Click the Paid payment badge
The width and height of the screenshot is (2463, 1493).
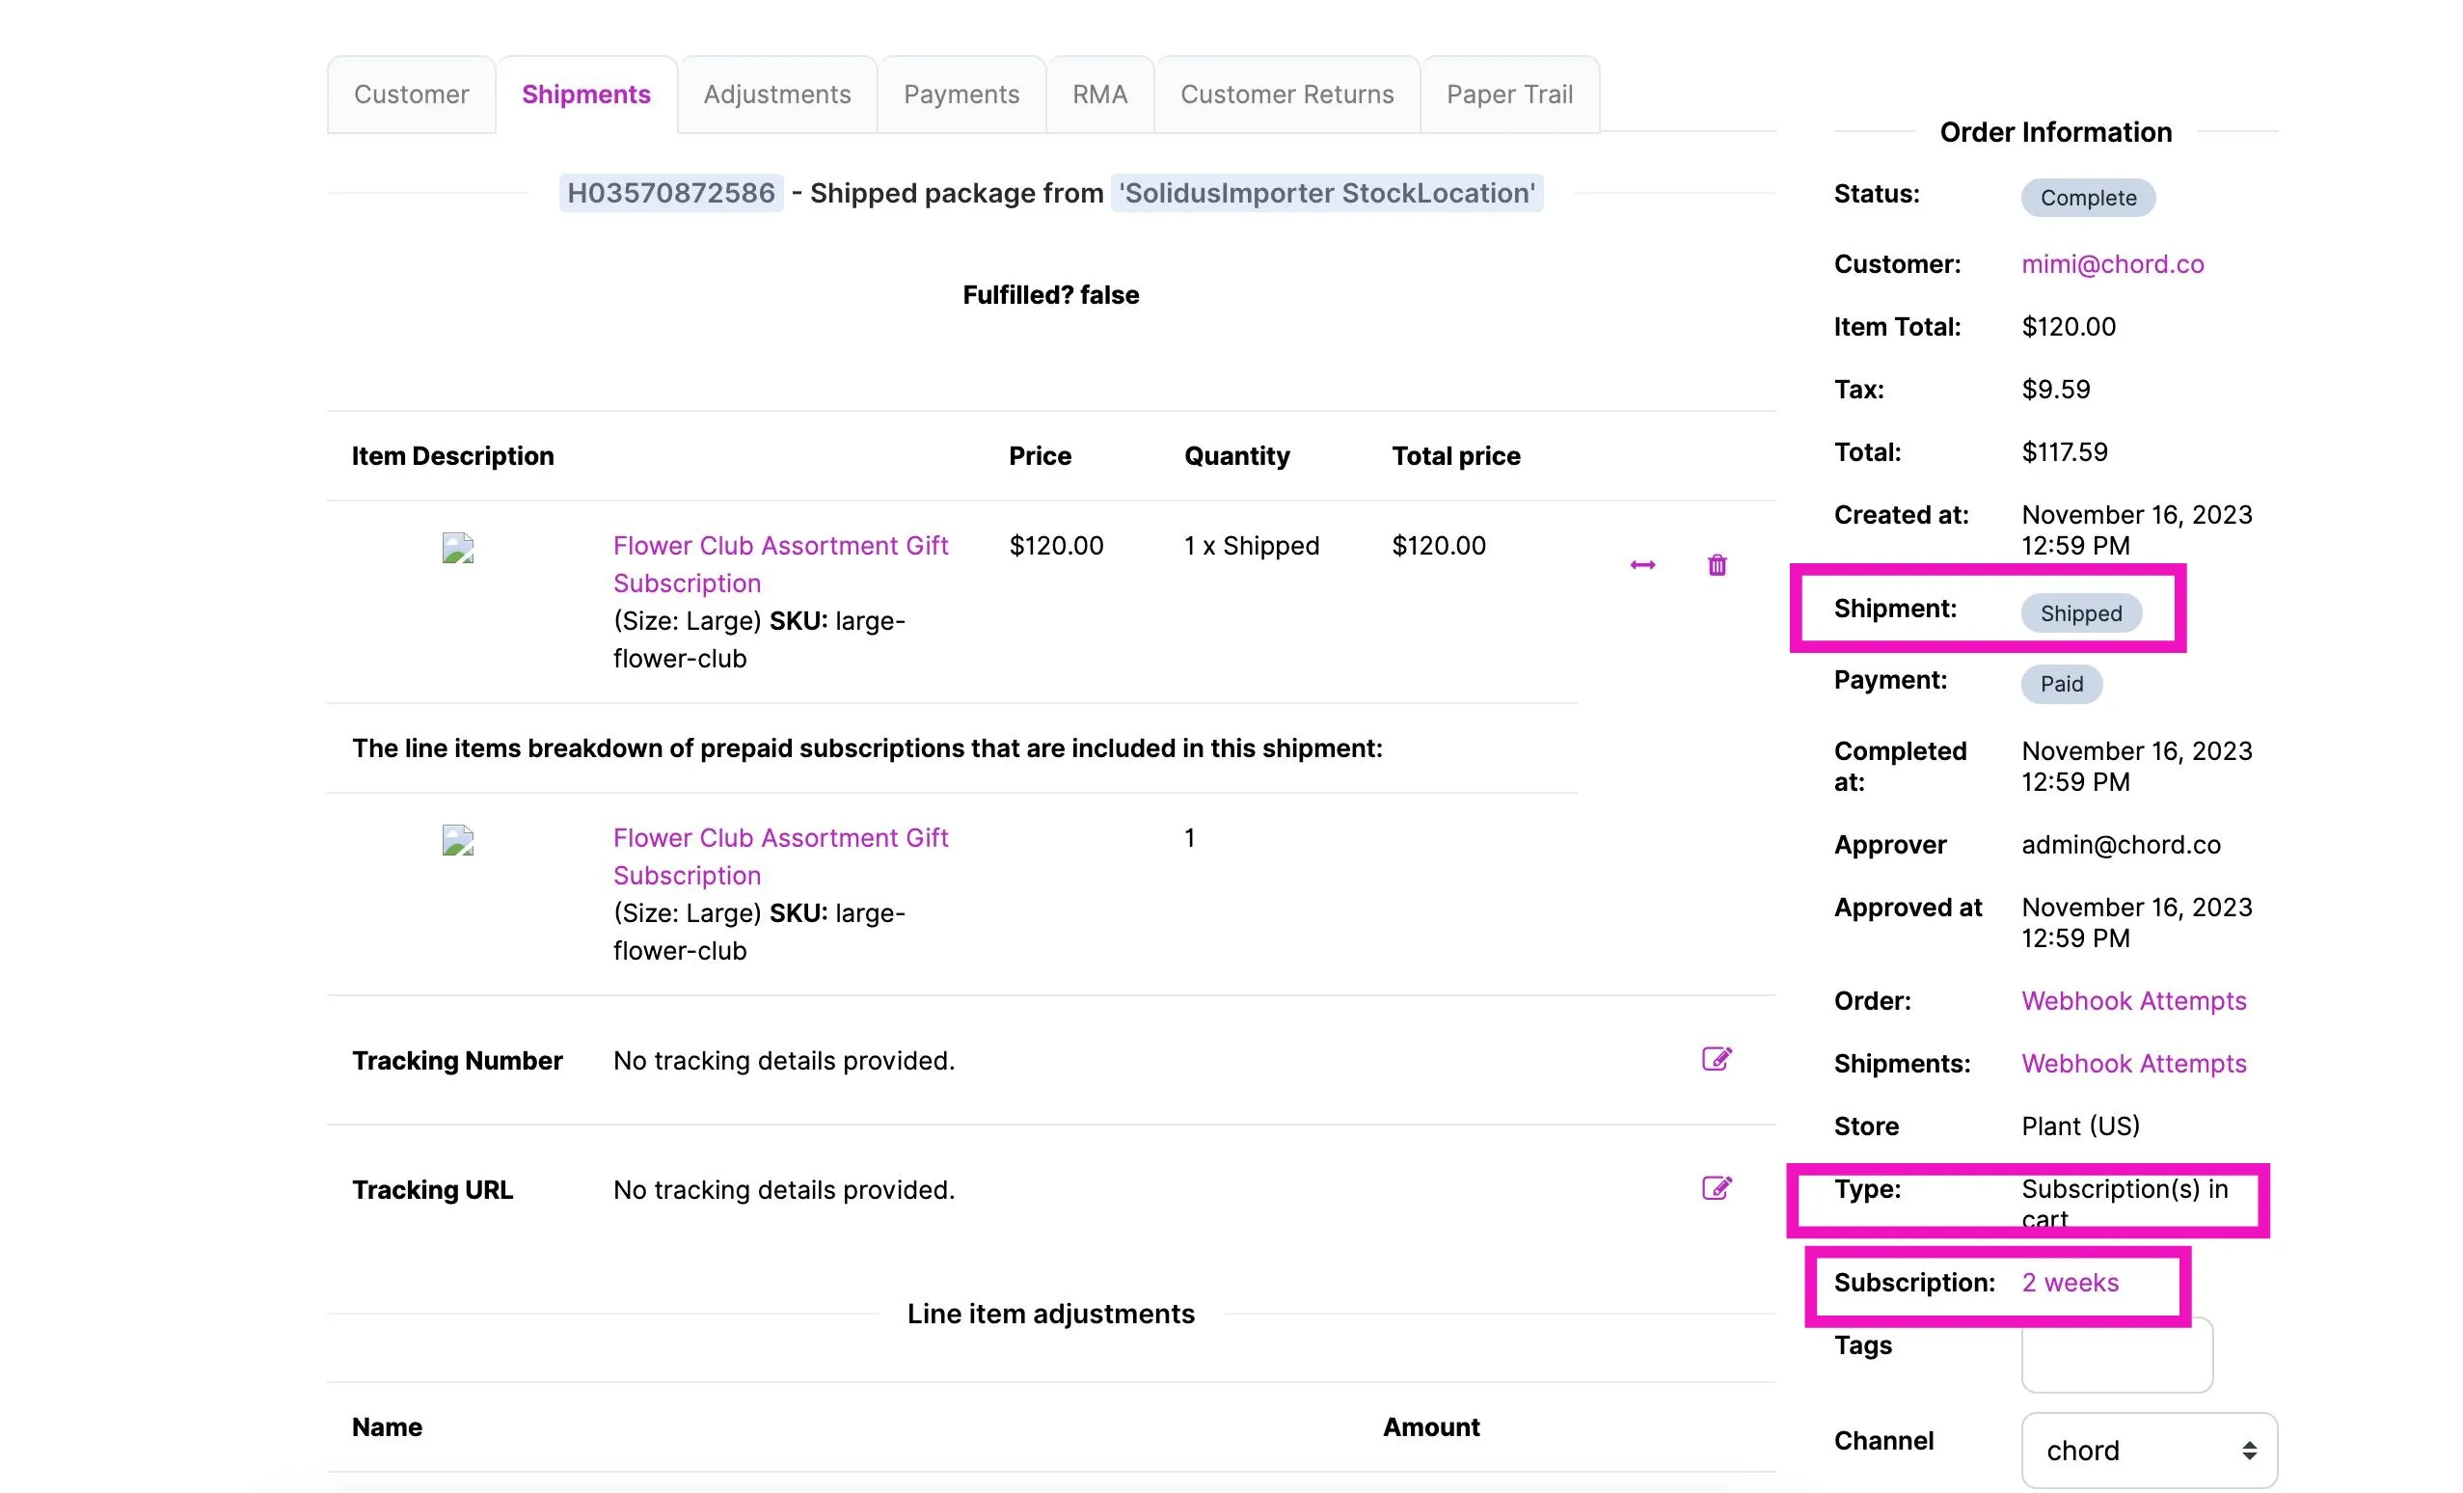[x=2061, y=684]
